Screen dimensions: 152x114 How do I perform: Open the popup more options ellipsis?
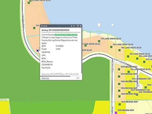[78, 78]
